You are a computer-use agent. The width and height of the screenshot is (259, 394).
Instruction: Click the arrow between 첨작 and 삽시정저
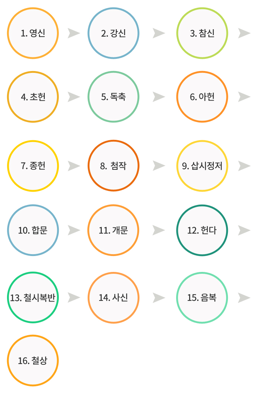[x=159, y=166]
